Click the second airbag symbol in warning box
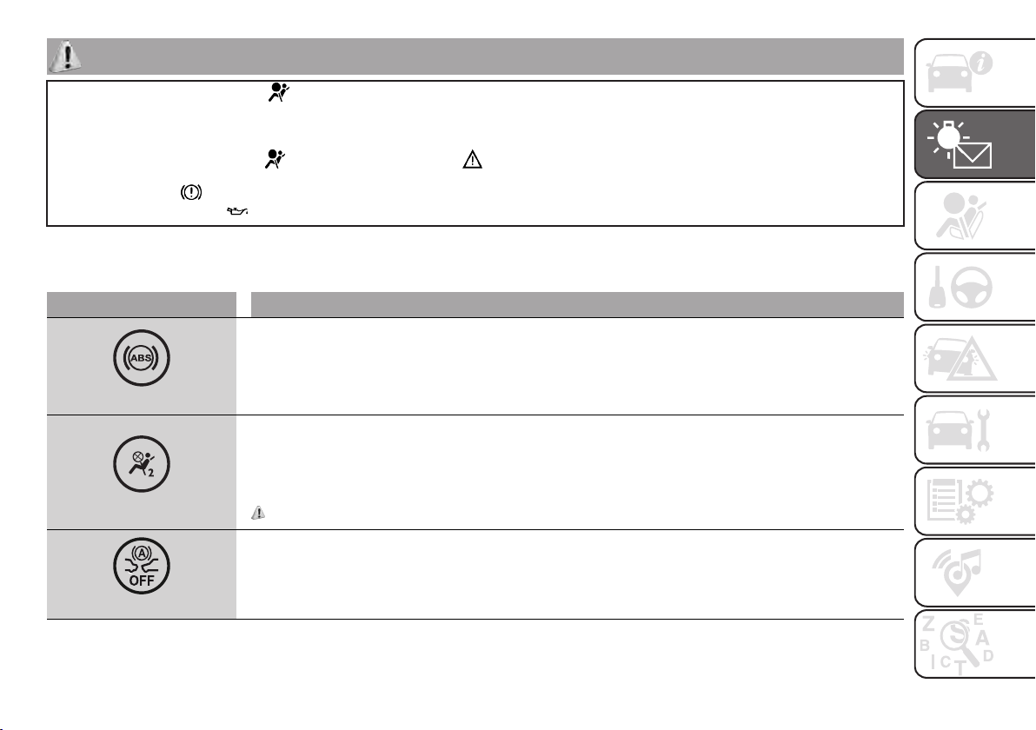Viewport: 1036px width, 730px height. point(275,159)
